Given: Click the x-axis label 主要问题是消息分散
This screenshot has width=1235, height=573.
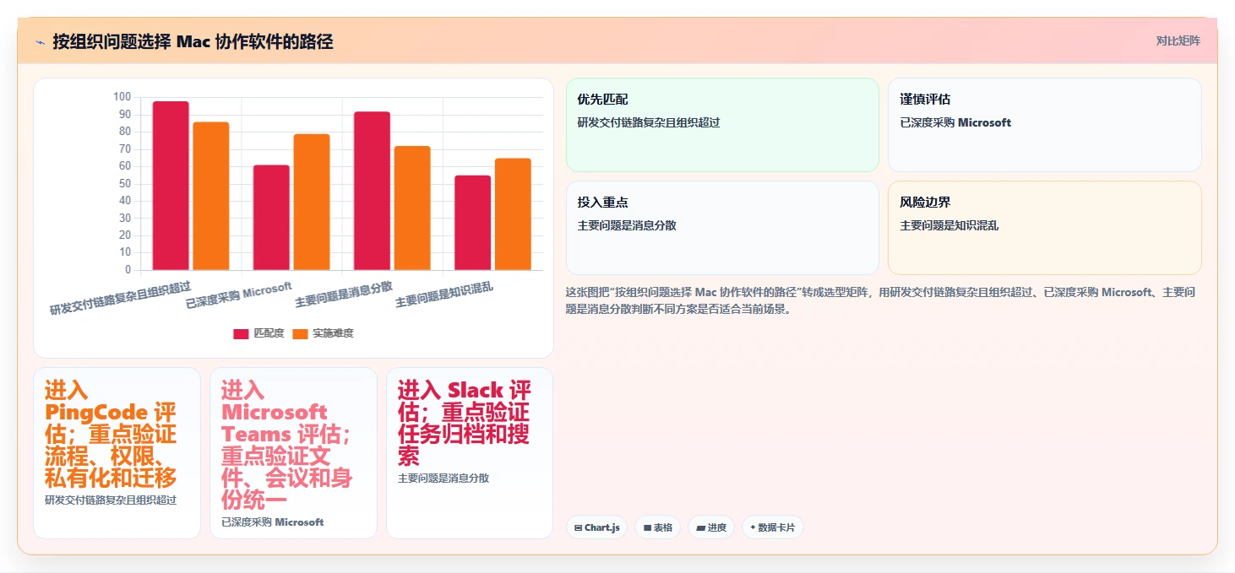Looking at the screenshot, I should [344, 293].
